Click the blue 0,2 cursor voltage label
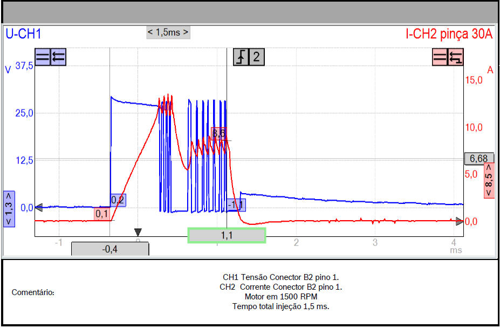Screen dimensions: 500x328 pyautogui.click(x=118, y=200)
